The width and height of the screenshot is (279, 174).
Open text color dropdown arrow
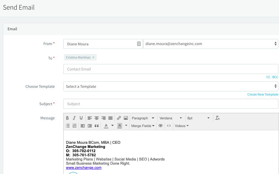point(113,125)
